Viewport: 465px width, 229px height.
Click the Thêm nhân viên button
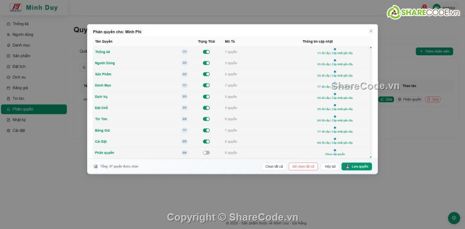point(434,51)
